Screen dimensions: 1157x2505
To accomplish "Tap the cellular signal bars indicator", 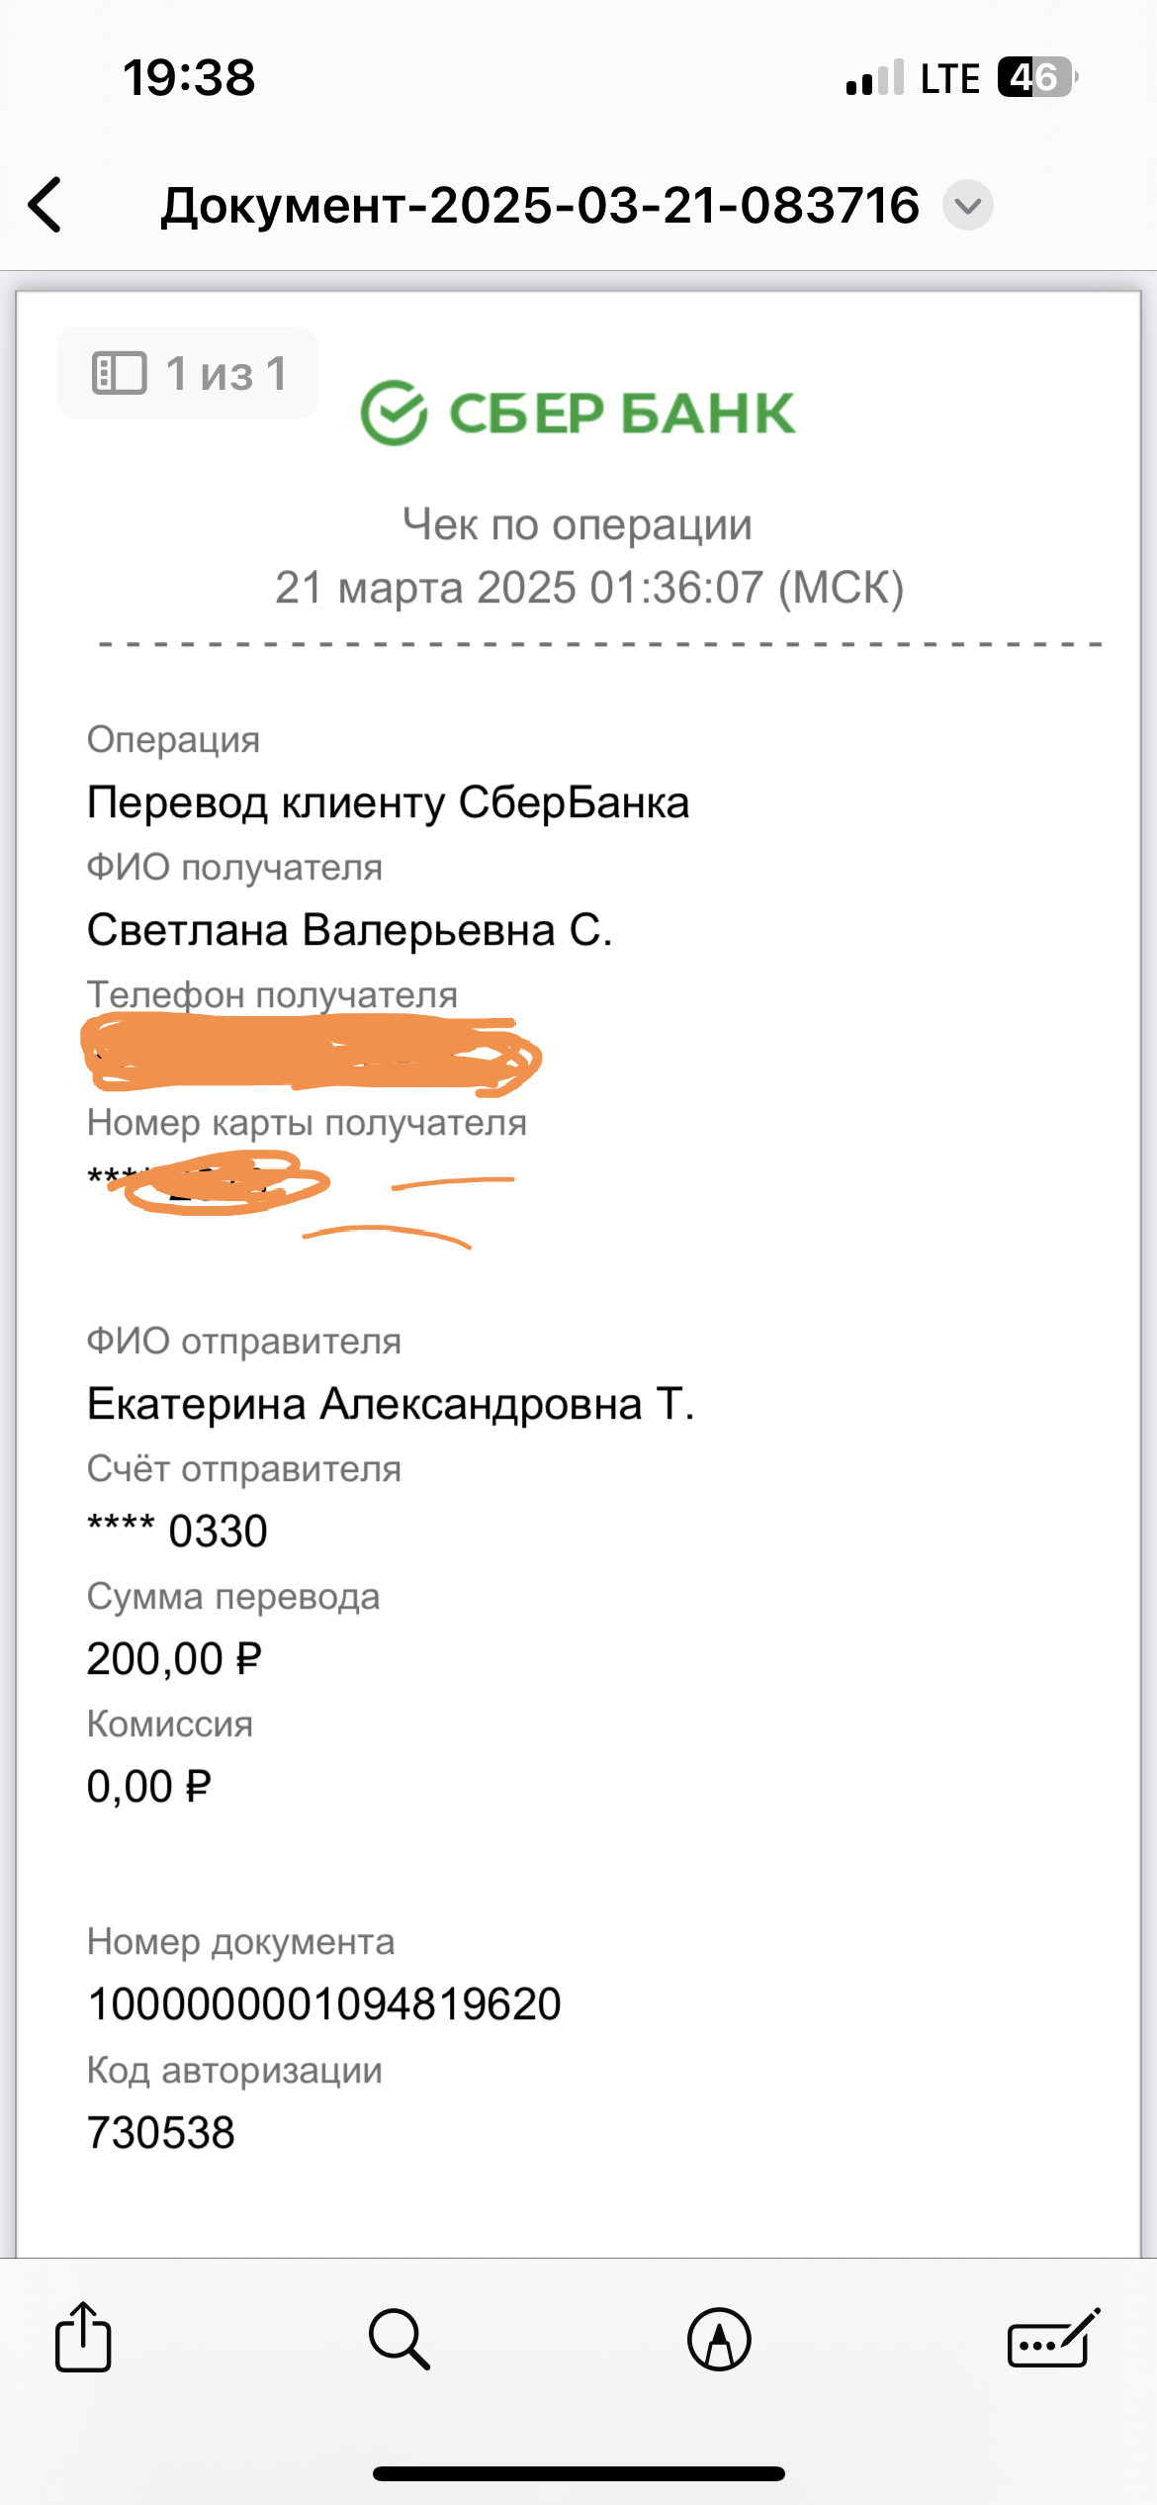I will [874, 78].
